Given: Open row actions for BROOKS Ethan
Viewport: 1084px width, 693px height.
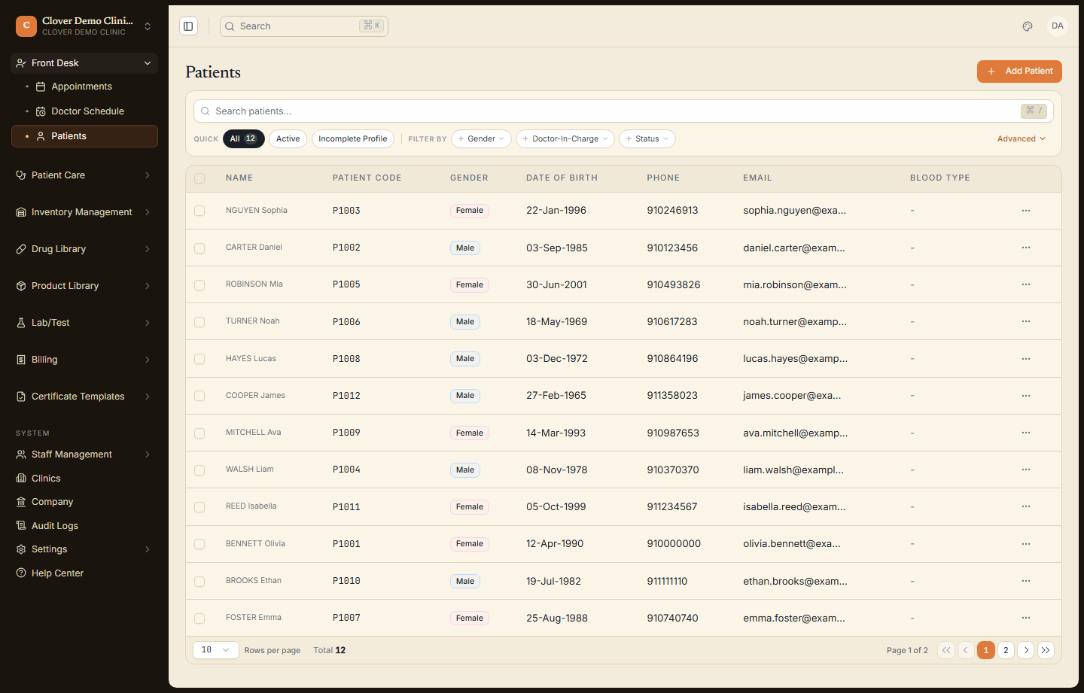Looking at the screenshot, I should (1026, 581).
